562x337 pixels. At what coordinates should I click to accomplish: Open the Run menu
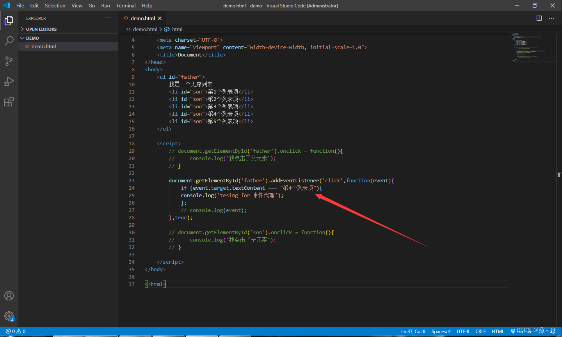(x=105, y=5)
